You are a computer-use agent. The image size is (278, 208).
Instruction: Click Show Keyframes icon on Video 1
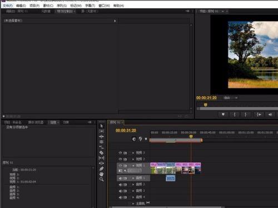[125, 171]
